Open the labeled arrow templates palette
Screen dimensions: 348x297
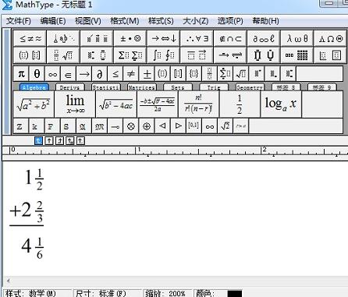coord(230,55)
